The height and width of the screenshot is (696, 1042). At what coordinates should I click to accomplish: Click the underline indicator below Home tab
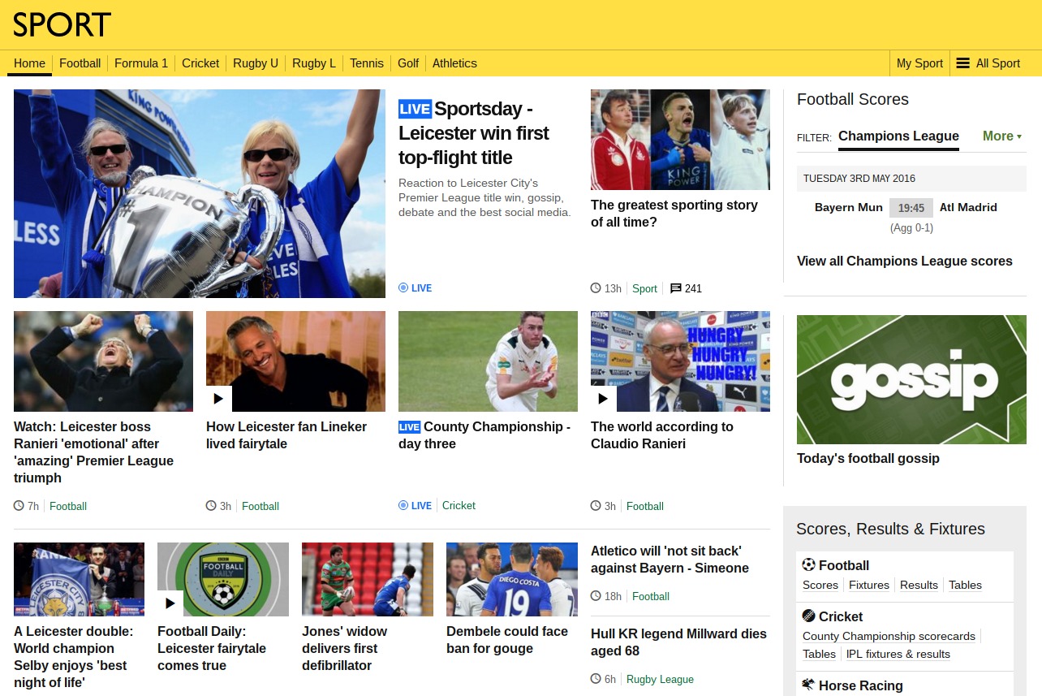click(x=29, y=75)
